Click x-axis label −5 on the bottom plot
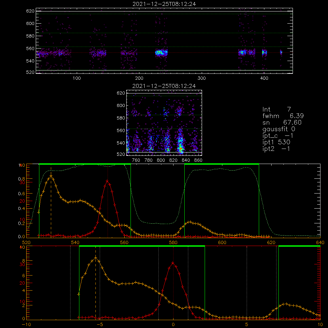The height and width of the screenshot is (328, 328). click(x=100, y=324)
